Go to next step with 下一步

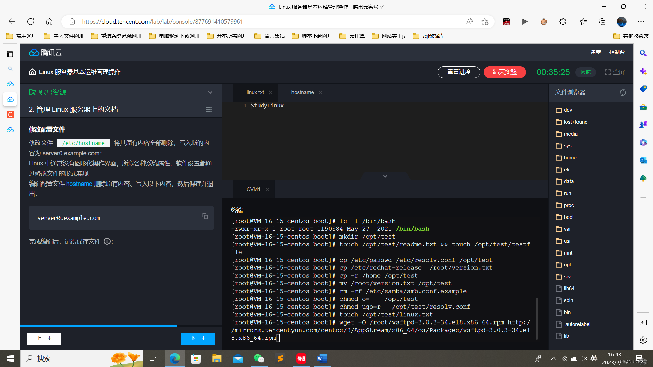(x=198, y=338)
